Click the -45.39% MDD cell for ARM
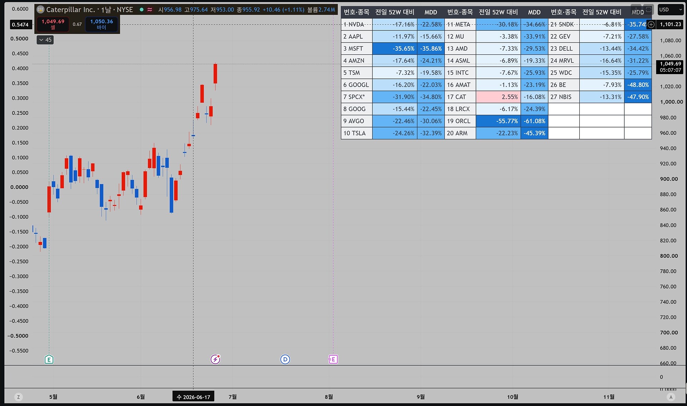687x406 pixels. [534, 133]
